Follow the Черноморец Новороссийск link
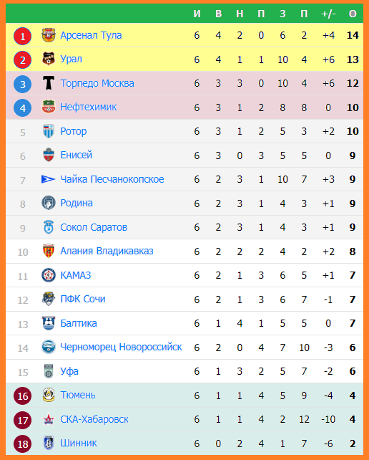Screen dimensions: 369x460 tap(121, 348)
